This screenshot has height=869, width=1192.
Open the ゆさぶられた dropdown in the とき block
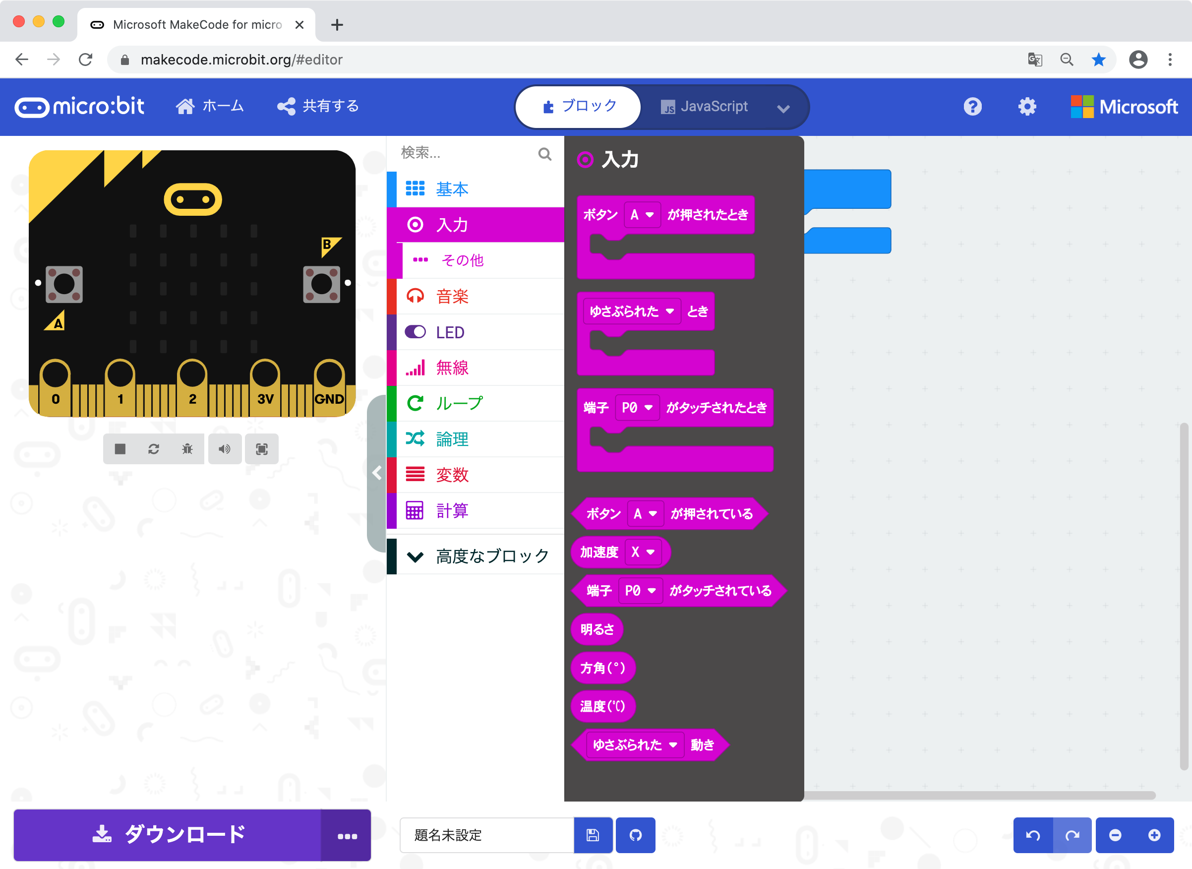632,311
